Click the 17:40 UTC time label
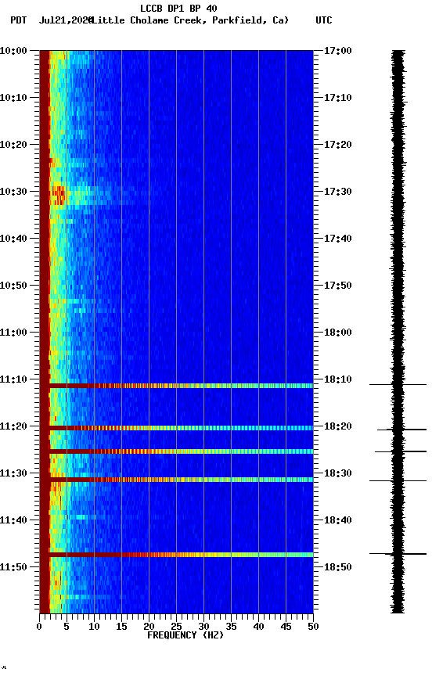 (x=337, y=239)
